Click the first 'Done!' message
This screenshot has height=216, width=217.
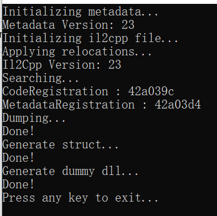(x=18, y=131)
